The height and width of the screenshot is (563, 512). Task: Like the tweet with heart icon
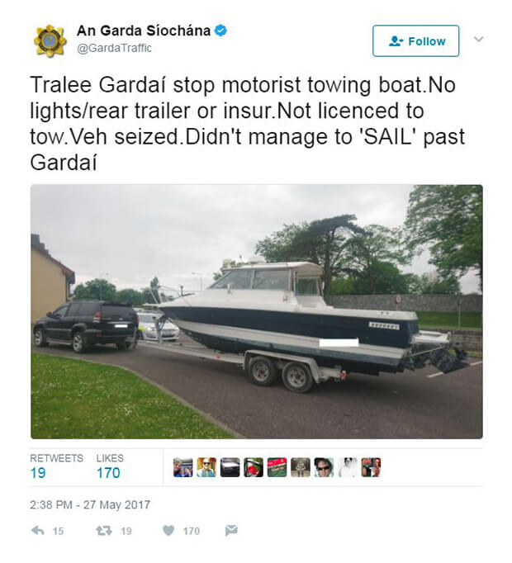pyautogui.click(x=168, y=530)
